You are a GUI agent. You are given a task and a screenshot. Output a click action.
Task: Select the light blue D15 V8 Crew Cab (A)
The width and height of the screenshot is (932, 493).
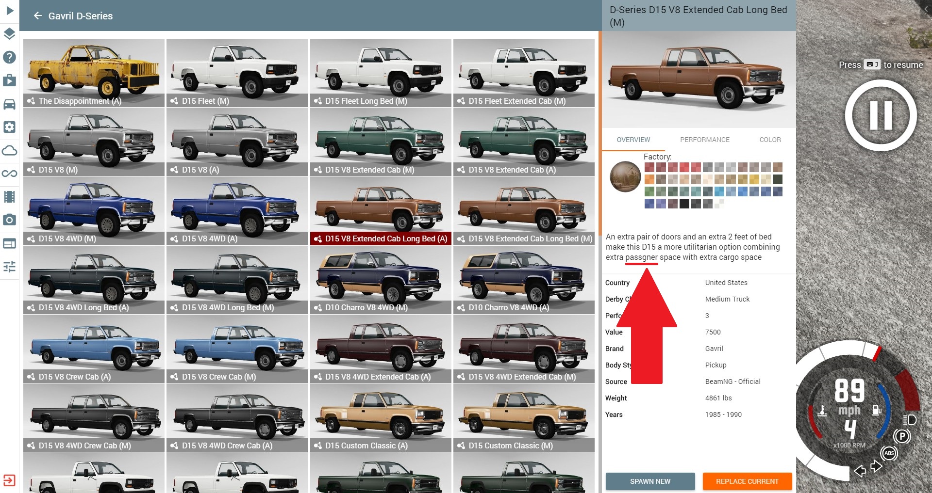click(94, 349)
